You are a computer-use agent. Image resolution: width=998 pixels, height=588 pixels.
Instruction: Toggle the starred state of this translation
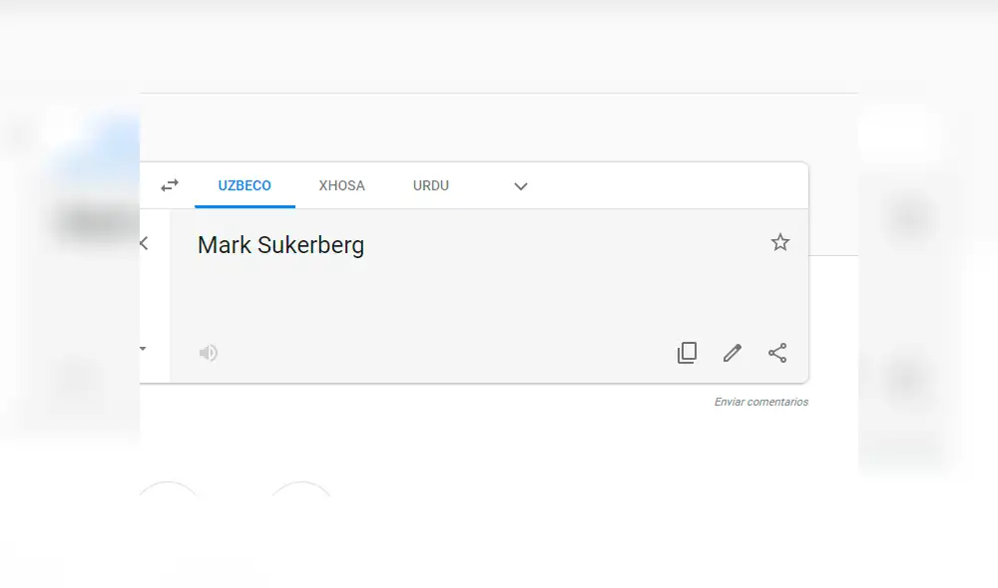(779, 241)
